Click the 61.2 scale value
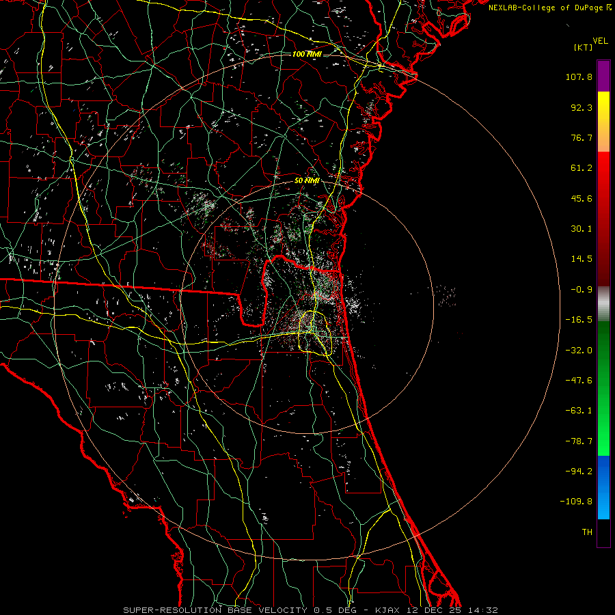 coord(582,168)
